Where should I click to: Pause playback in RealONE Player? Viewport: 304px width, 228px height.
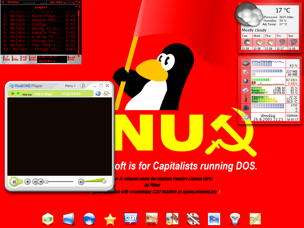(x=14, y=182)
